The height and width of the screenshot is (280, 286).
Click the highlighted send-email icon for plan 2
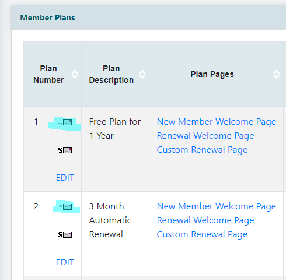[65, 207]
